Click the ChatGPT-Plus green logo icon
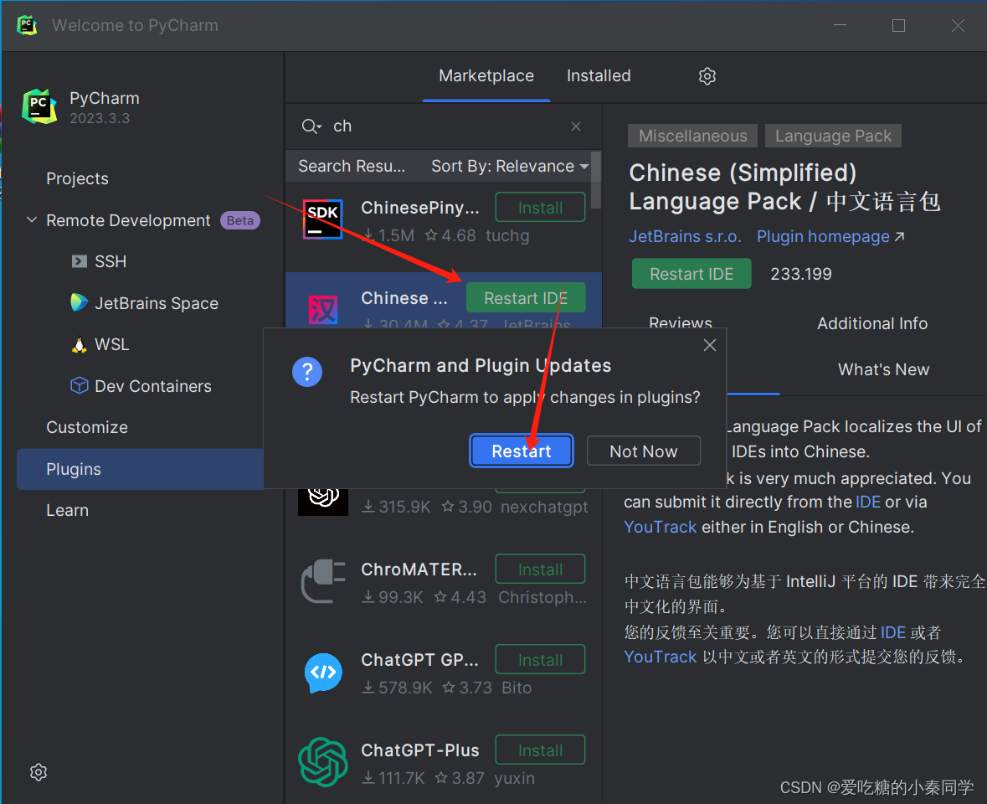The height and width of the screenshot is (804, 987). [x=323, y=762]
